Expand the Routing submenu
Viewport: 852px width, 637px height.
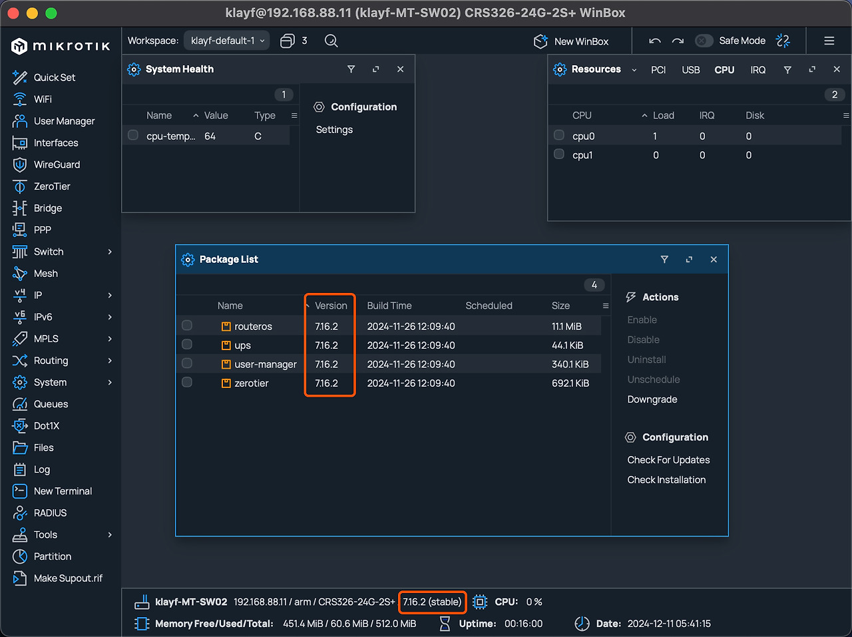click(x=110, y=361)
